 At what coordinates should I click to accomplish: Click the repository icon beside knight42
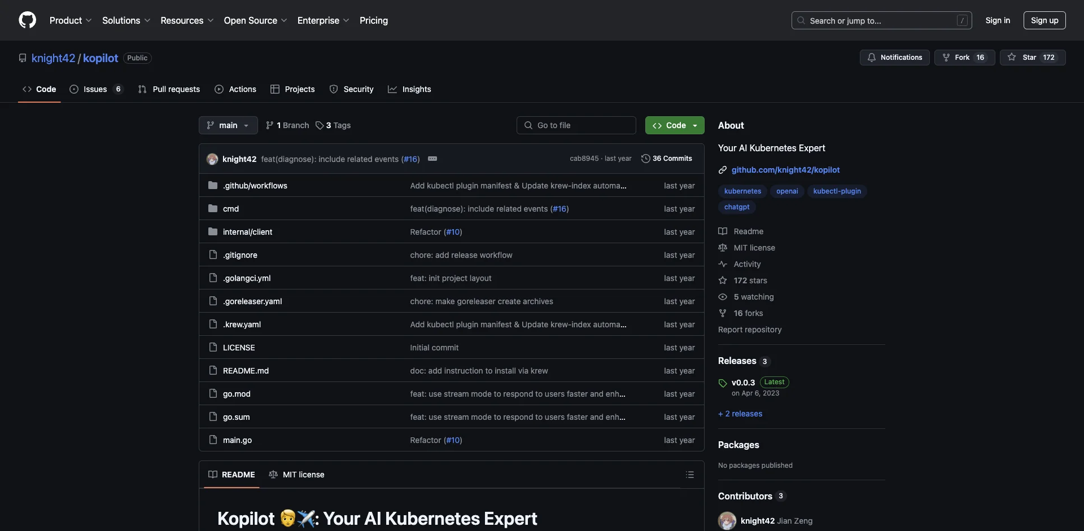coord(23,58)
